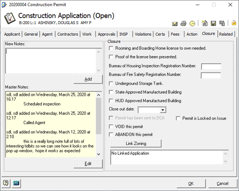Check Rooming and Boarding Home license needed
Viewport: 239px width, 191px height.
click(111, 48)
